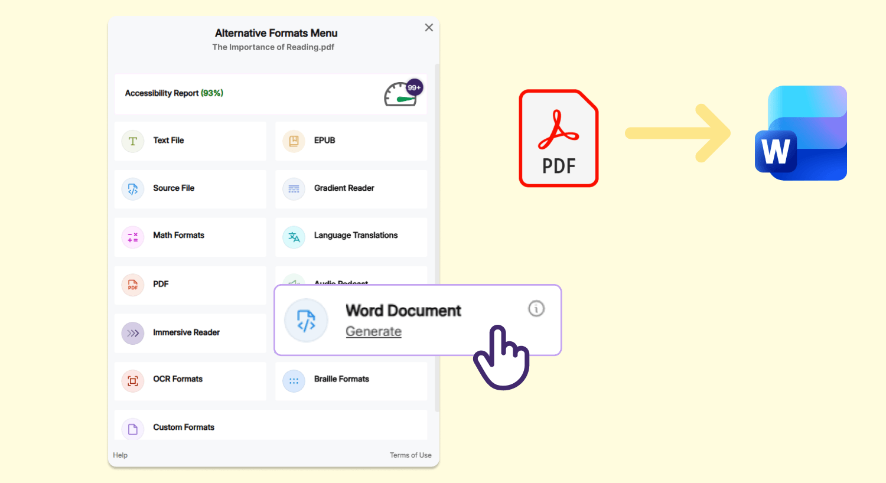
Task: Open the Help link
Action: pyautogui.click(x=120, y=455)
